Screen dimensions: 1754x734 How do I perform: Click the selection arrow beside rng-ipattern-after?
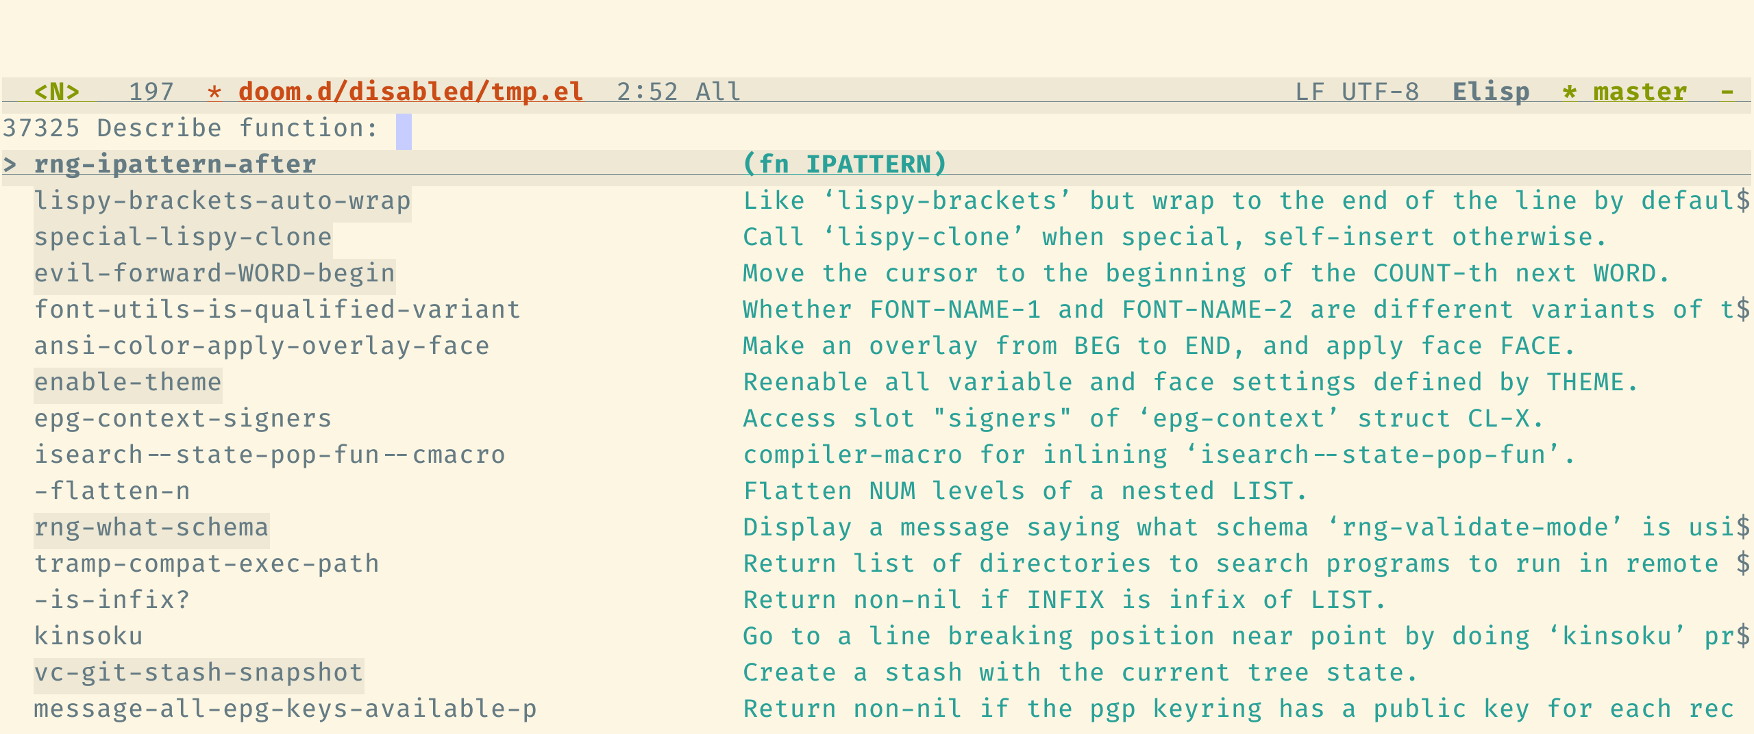click(10, 164)
